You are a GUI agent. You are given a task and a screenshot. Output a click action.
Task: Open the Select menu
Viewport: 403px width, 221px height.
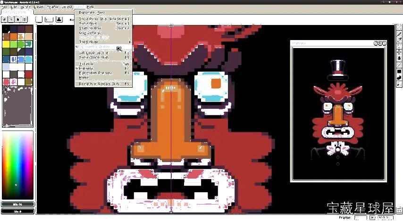coord(67,7)
